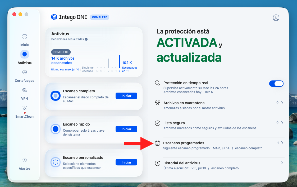Click Escaneos programados count 1
The width and height of the screenshot is (297, 187).
(x=278, y=143)
